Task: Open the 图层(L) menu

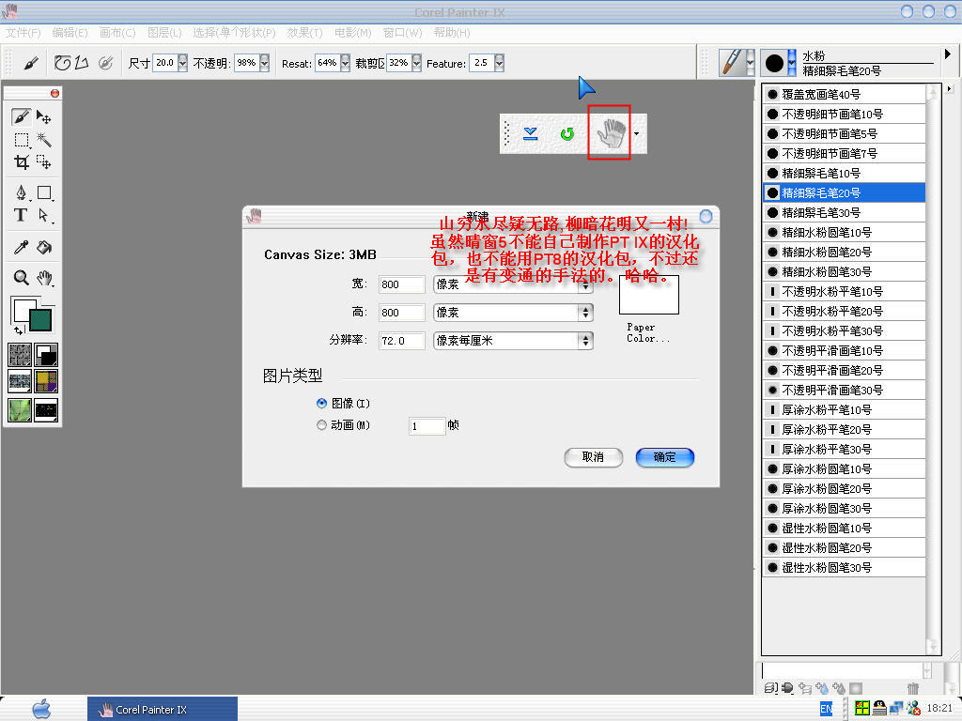Action: click(x=164, y=33)
